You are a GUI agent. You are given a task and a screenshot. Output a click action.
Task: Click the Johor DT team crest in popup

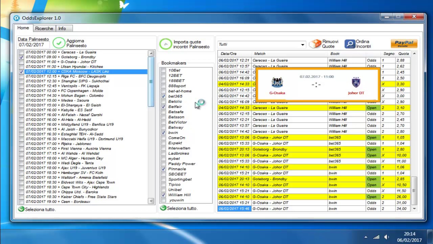(x=356, y=82)
